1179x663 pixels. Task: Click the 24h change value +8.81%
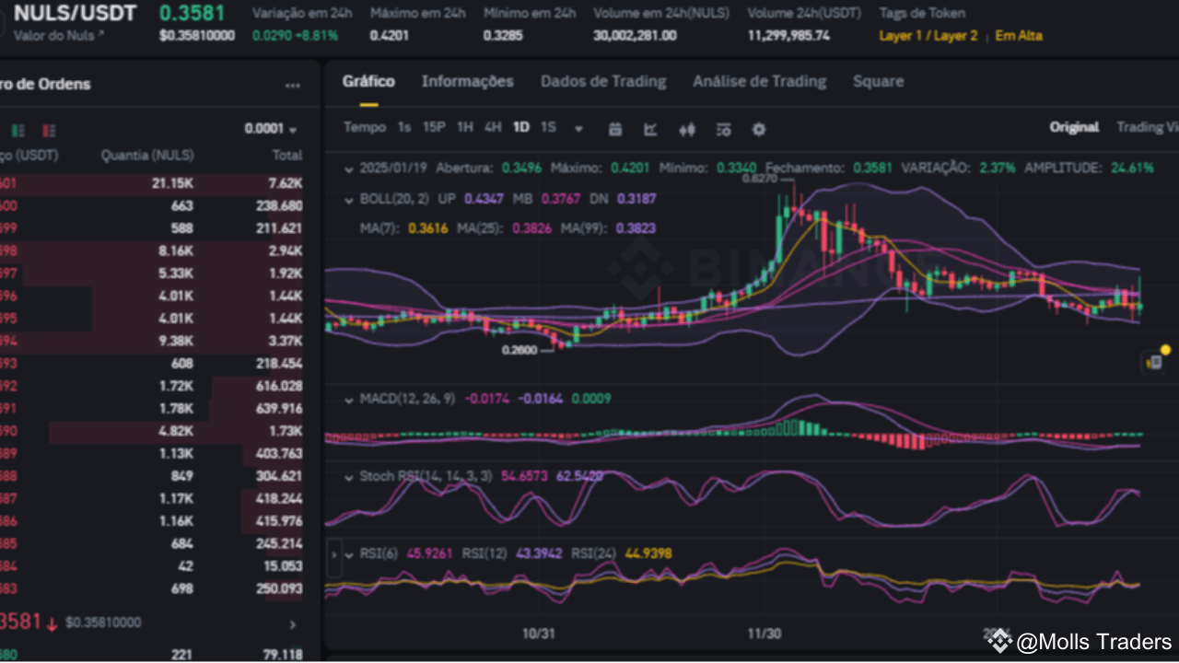(x=316, y=35)
